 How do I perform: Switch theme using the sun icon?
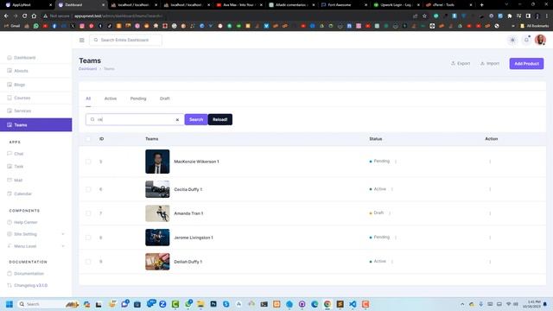pos(512,41)
